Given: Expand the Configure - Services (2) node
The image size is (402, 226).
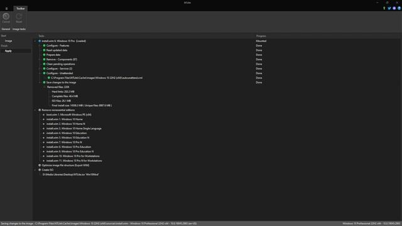Looking at the screenshot, I should [40, 68].
